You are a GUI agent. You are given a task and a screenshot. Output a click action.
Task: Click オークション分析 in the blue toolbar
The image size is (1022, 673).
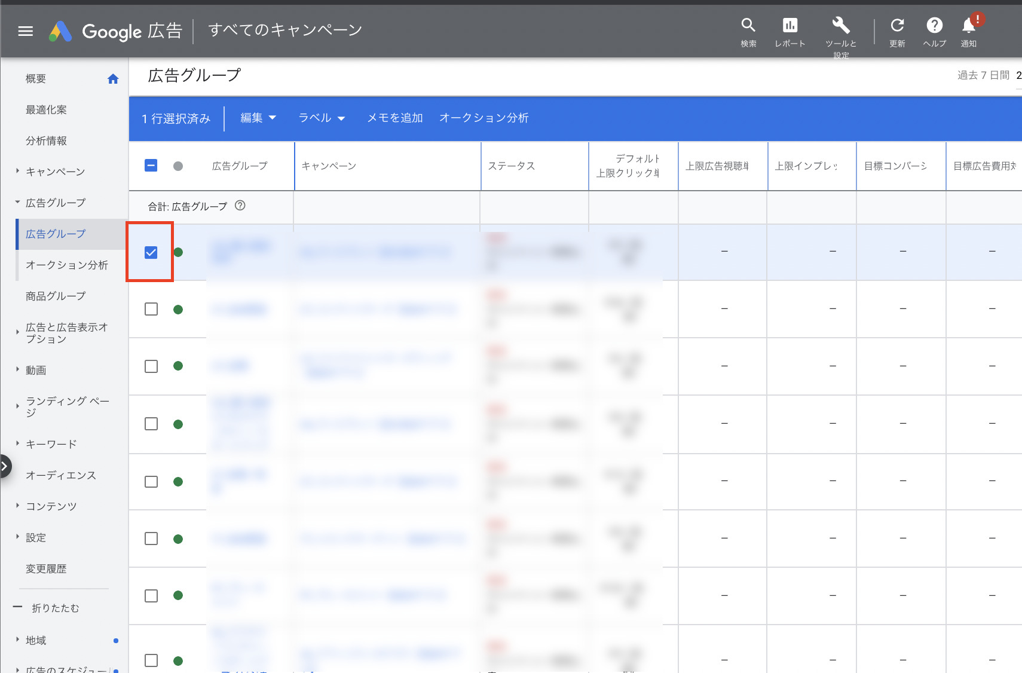(x=484, y=118)
